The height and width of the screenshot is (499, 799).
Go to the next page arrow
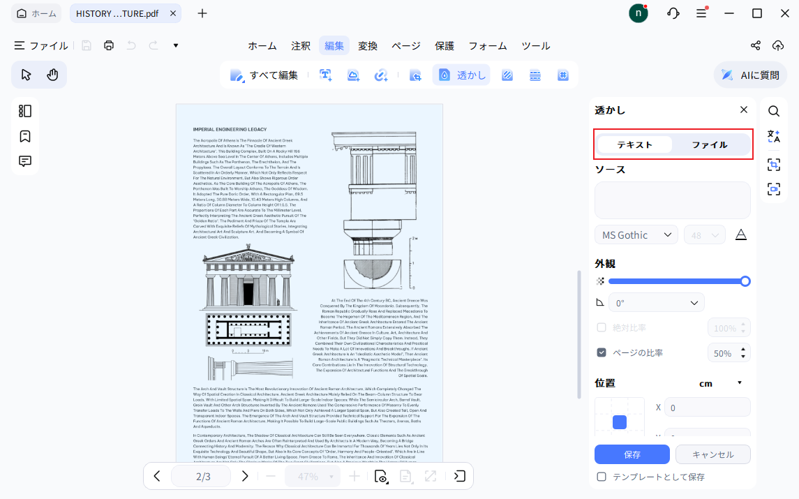[x=245, y=476]
